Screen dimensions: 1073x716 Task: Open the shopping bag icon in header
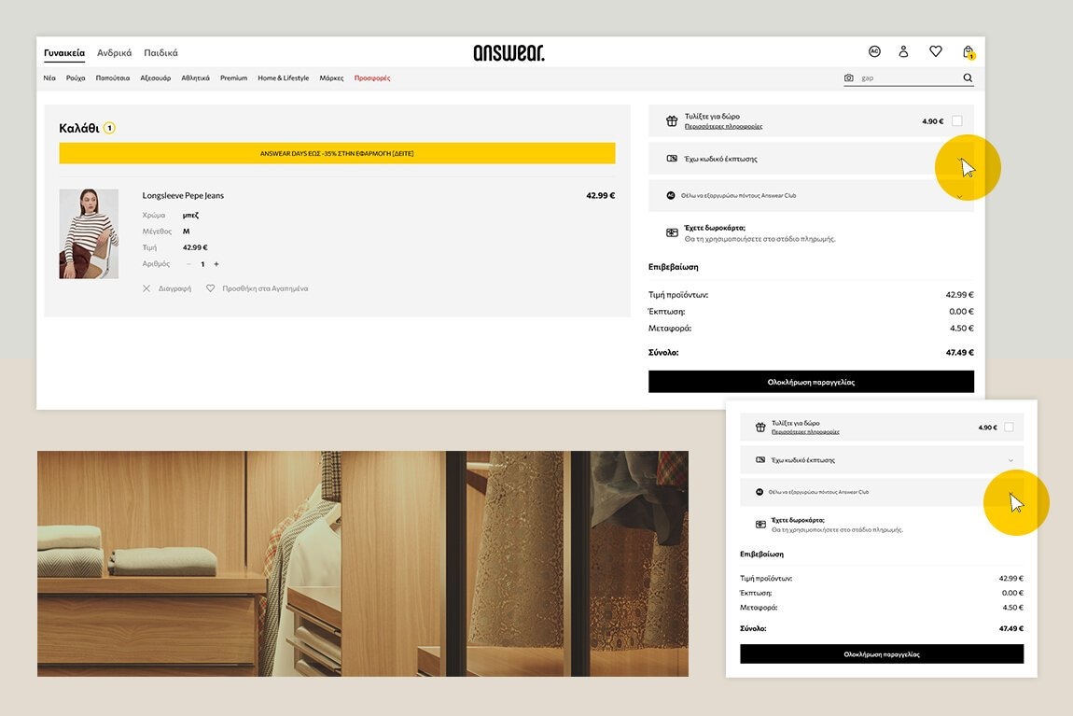[968, 52]
